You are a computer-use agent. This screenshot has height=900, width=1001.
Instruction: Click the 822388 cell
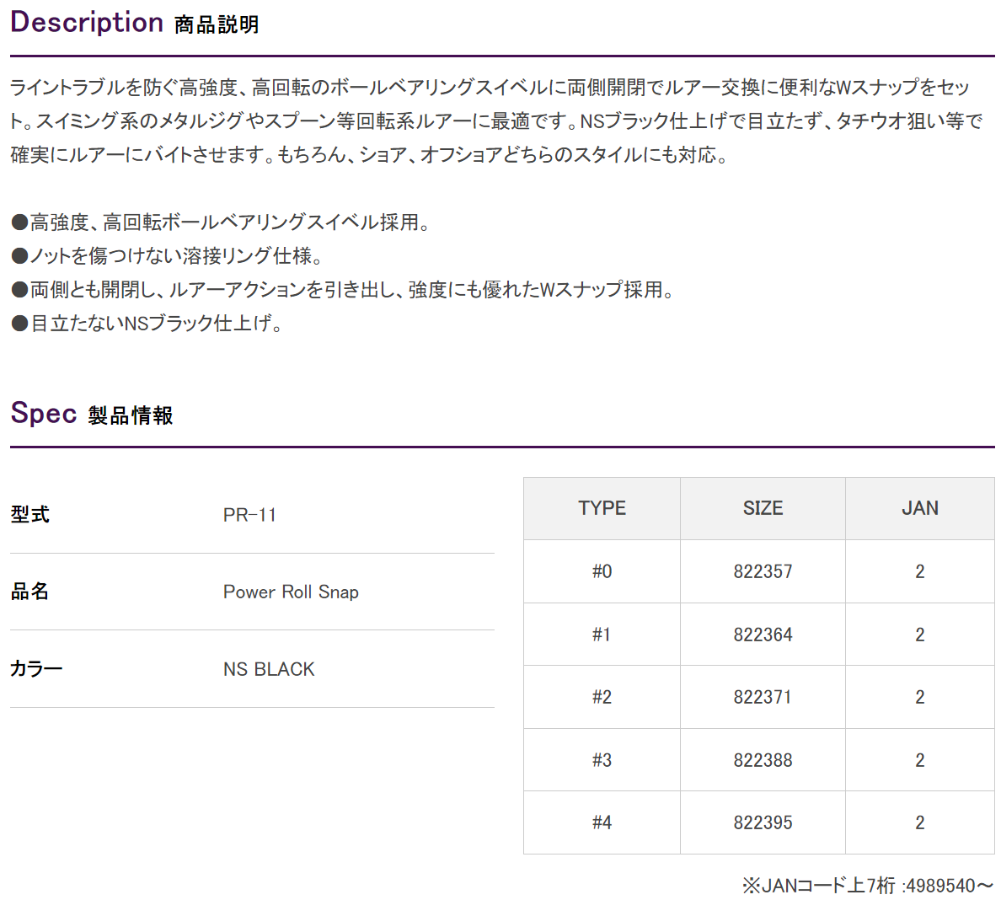(x=763, y=760)
